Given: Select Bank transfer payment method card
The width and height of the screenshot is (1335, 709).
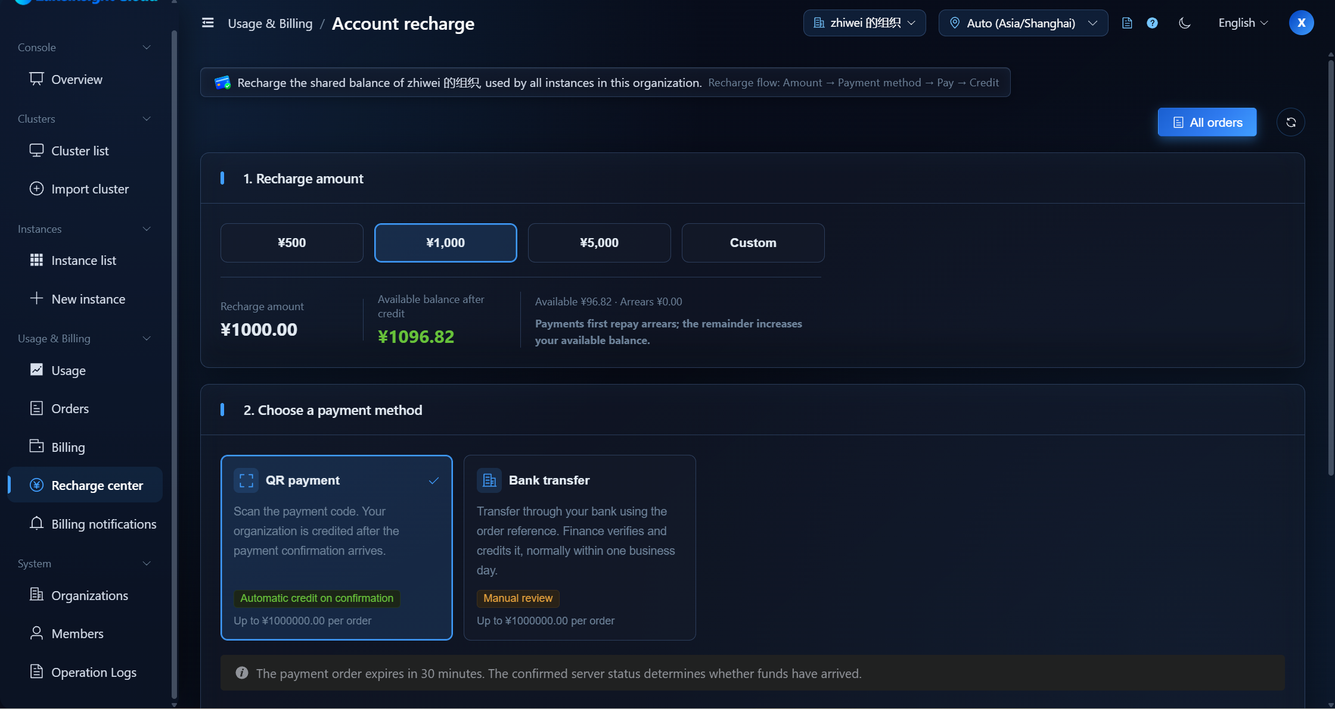Looking at the screenshot, I should point(579,547).
